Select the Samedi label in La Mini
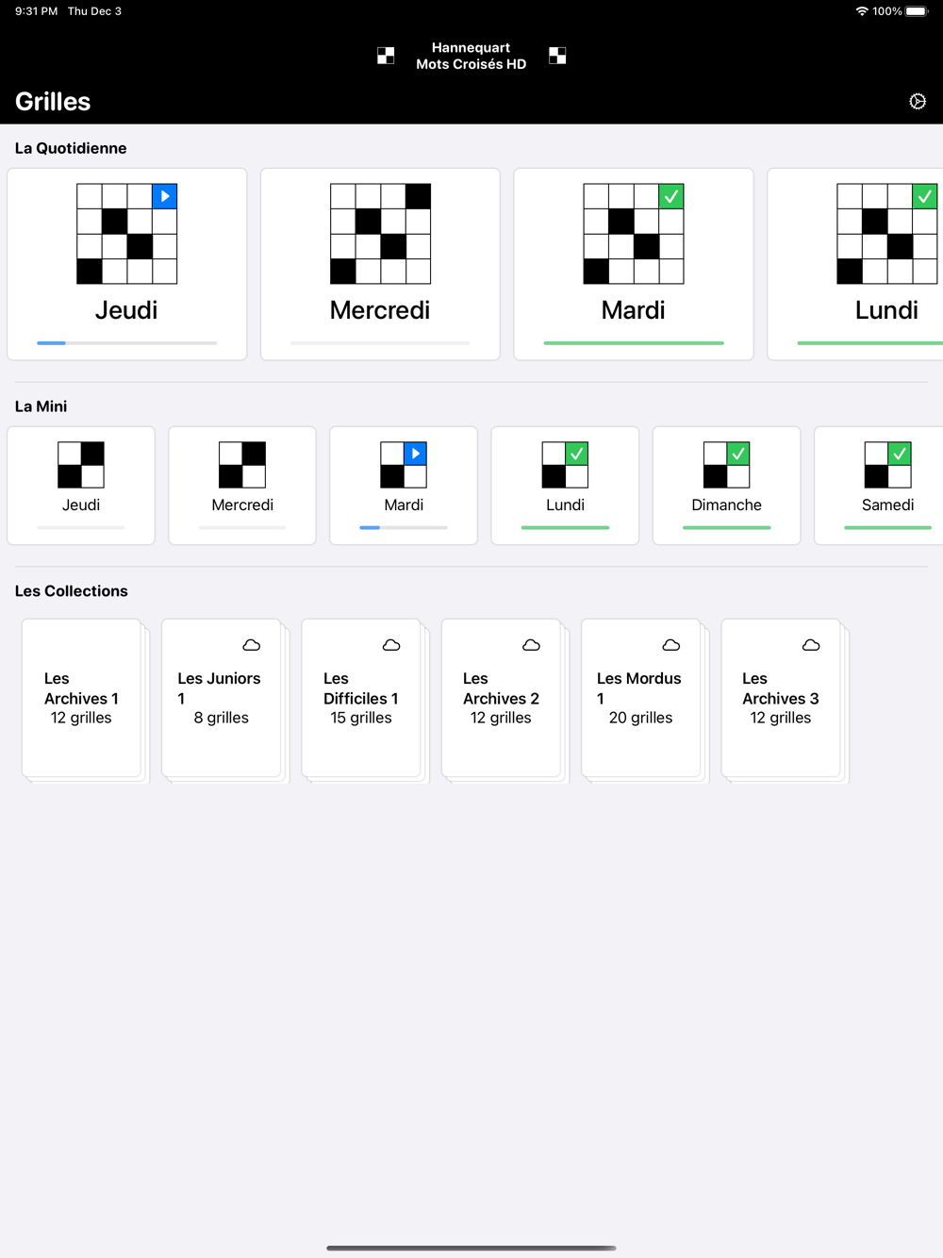This screenshot has height=1258, width=943. pos(887,505)
